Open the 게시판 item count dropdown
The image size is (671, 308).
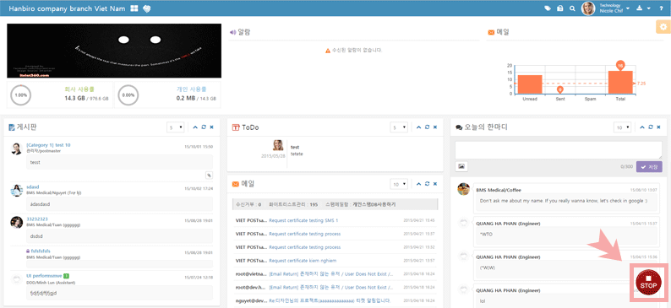point(176,127)
